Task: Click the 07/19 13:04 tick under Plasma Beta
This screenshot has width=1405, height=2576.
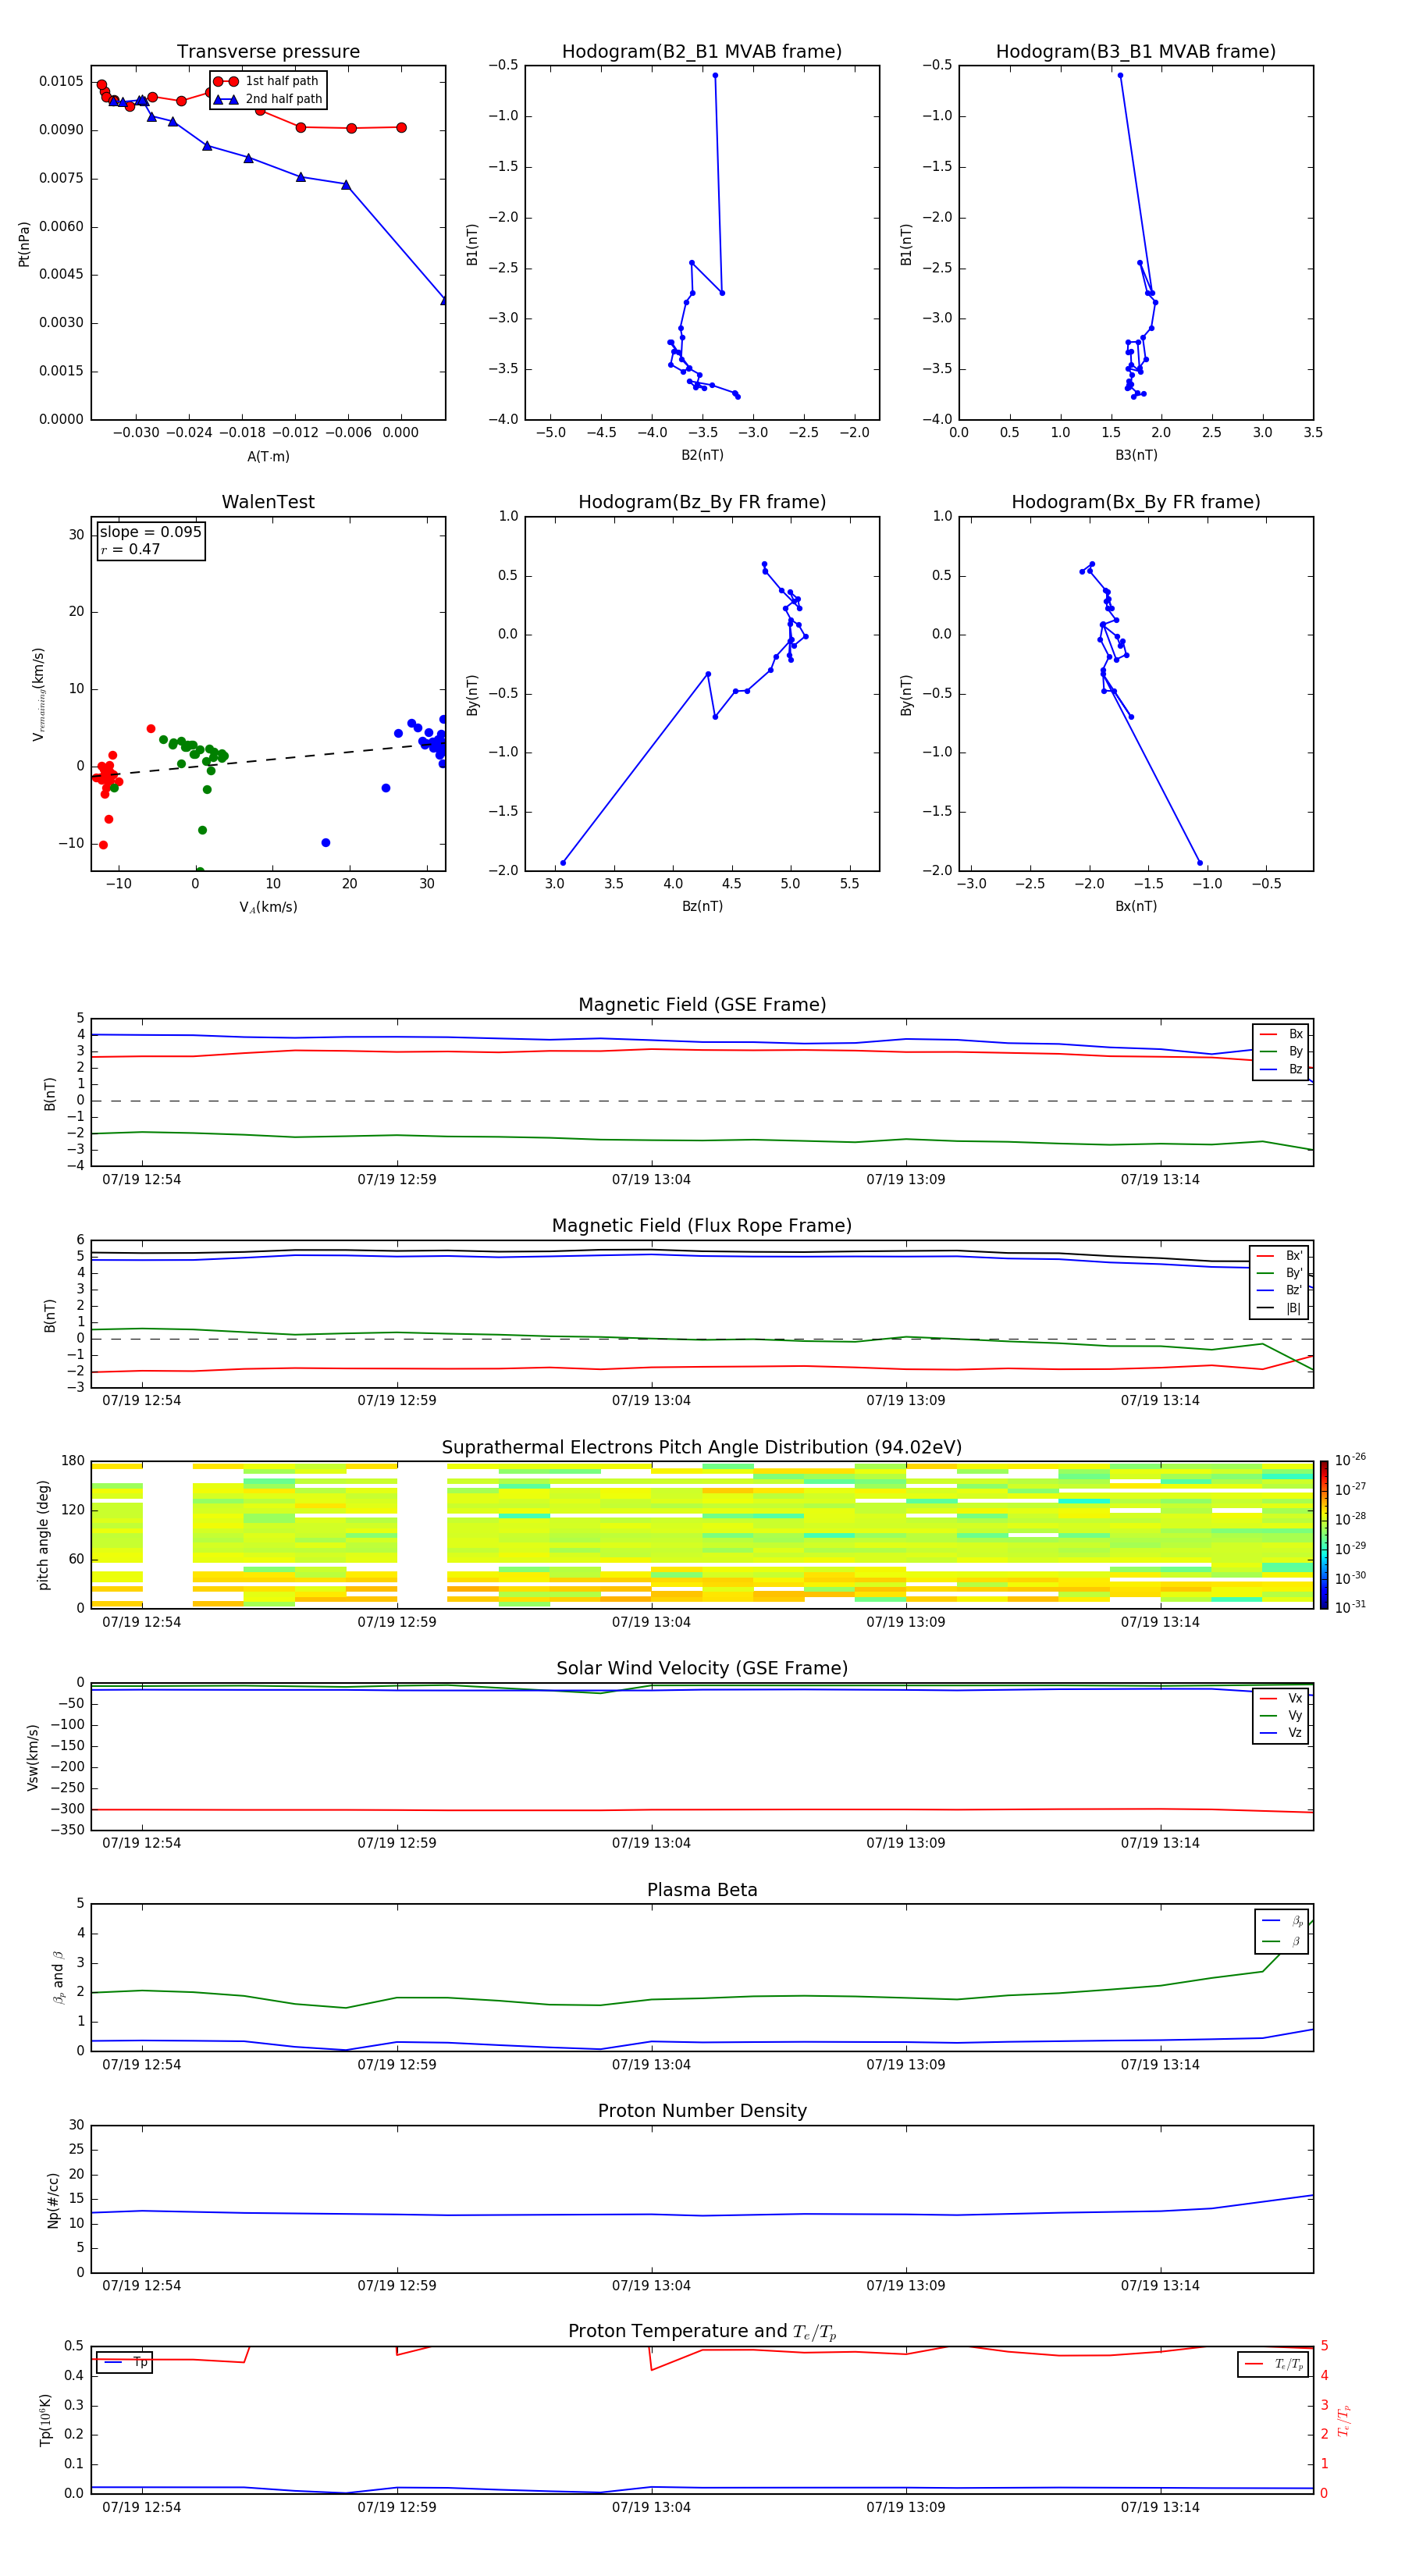Action: pyautogui.click(x=651, y=2064)
